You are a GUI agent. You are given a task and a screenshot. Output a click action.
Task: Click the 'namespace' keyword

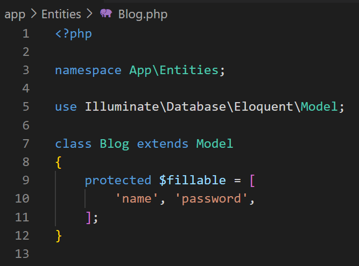[88, 71]
